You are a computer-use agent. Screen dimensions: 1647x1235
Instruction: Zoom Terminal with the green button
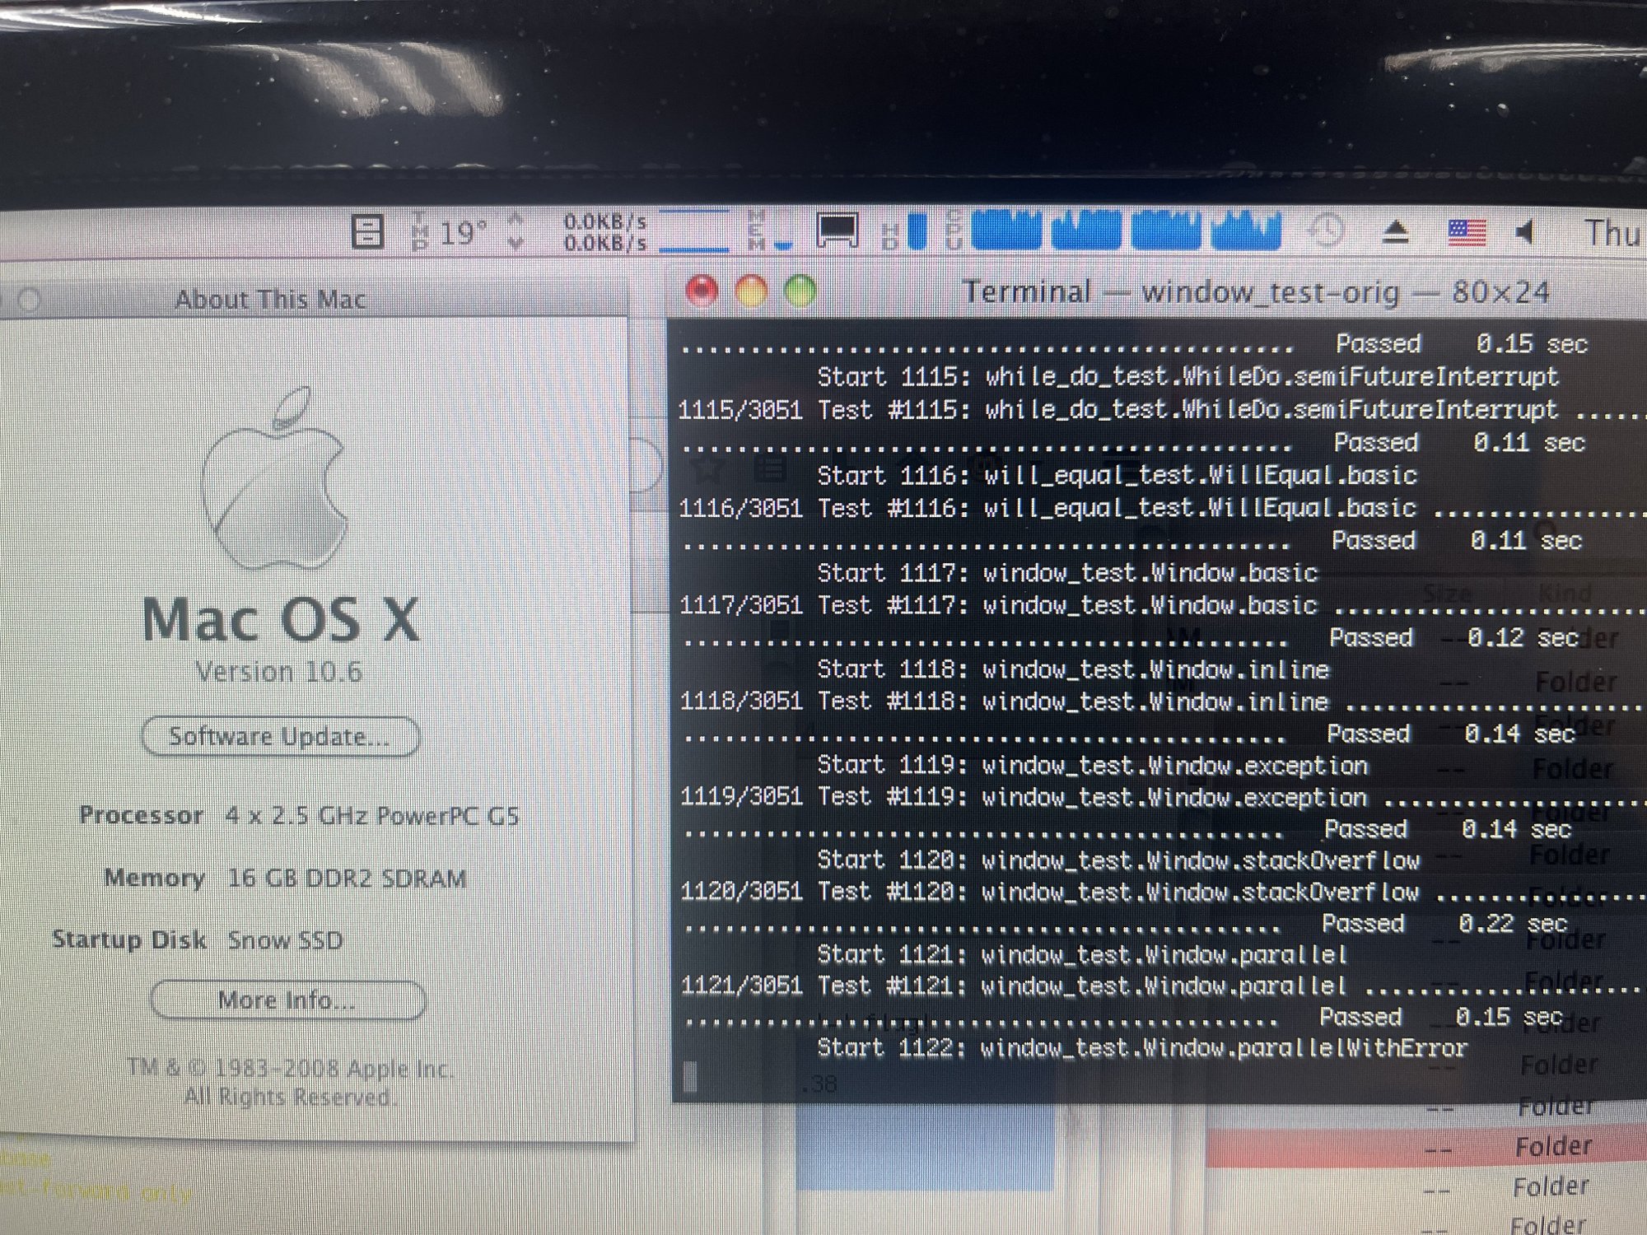pyautogui.click(x=800, y=291)
